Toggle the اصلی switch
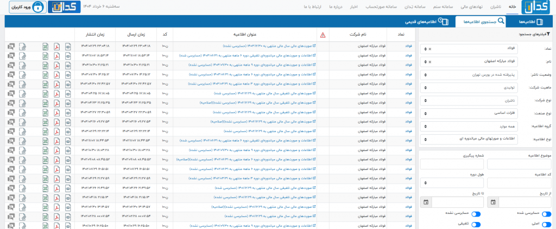The image size is (556, 229). coord(546,225)
